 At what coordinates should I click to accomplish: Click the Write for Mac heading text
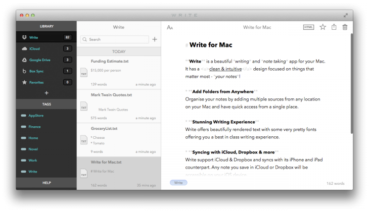pos(211,45)
